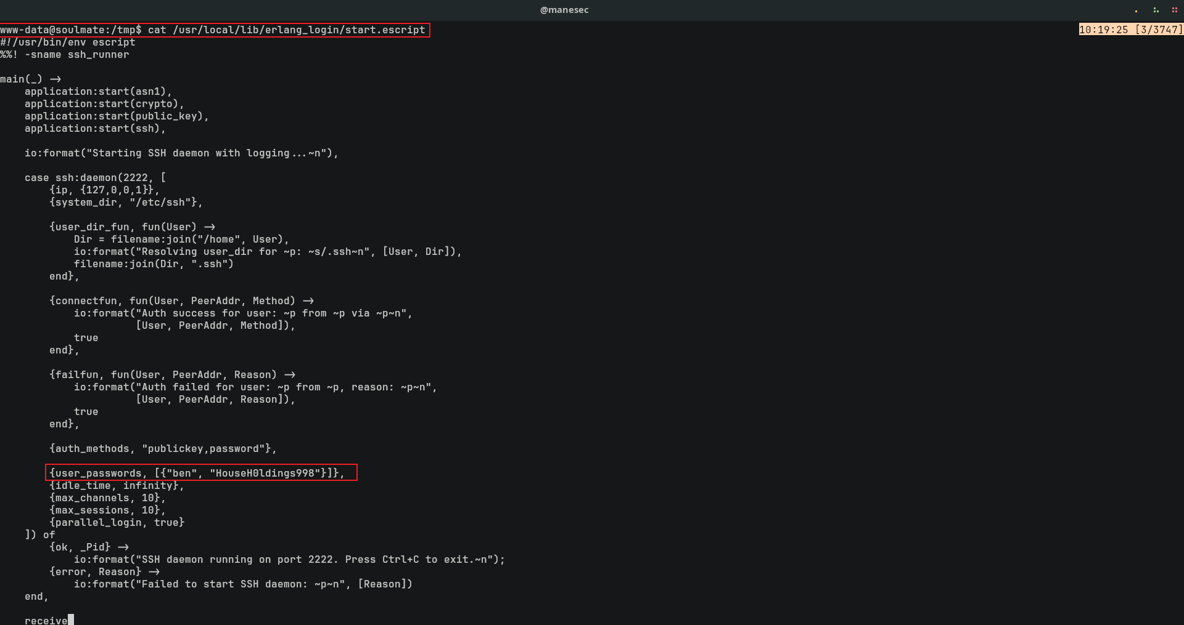Click the cat start.escript command line
1184x625 pixels.
pos(215,30)
